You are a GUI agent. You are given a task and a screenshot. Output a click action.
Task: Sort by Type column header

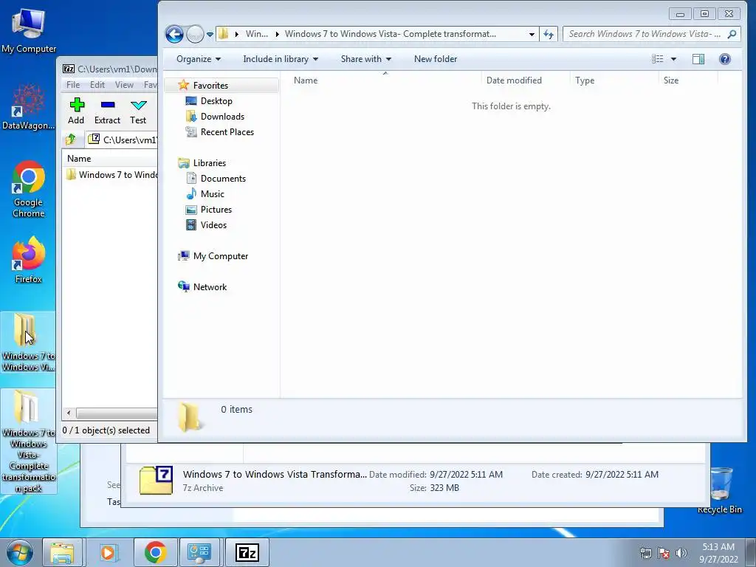coord(614,80)
